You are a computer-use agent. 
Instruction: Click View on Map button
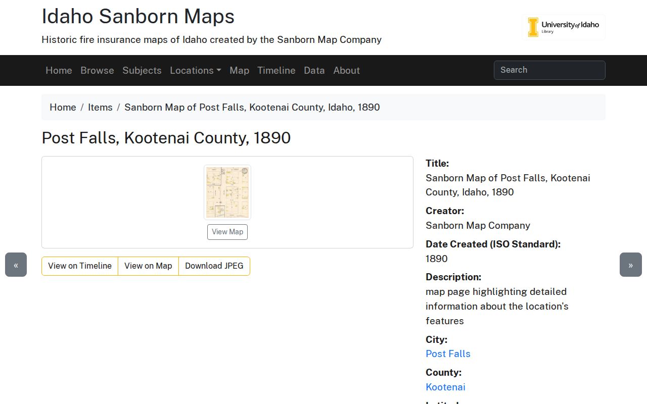(x=148, y=266)
